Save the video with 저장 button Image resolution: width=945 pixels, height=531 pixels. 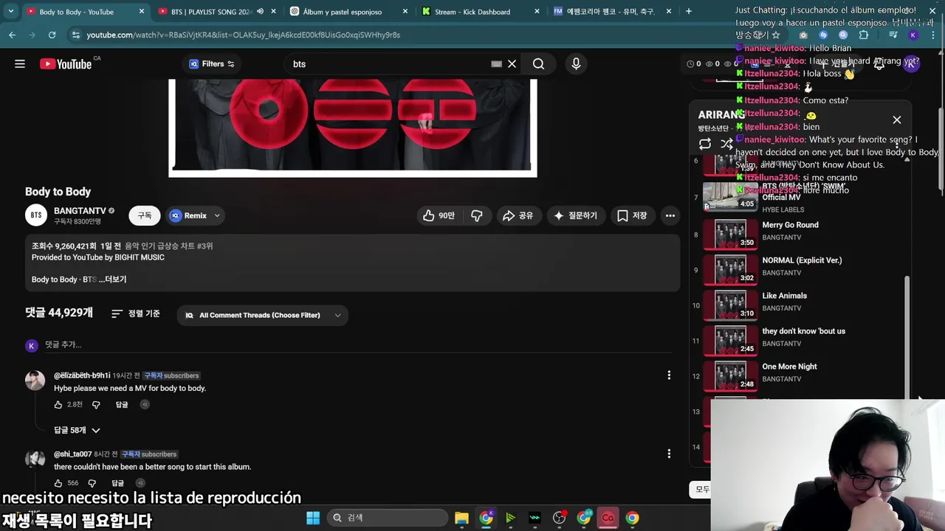tap(632, 215)
